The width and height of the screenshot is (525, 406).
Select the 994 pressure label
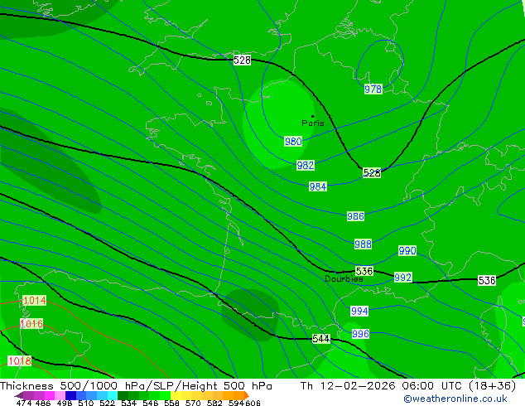tap(359, 312)
